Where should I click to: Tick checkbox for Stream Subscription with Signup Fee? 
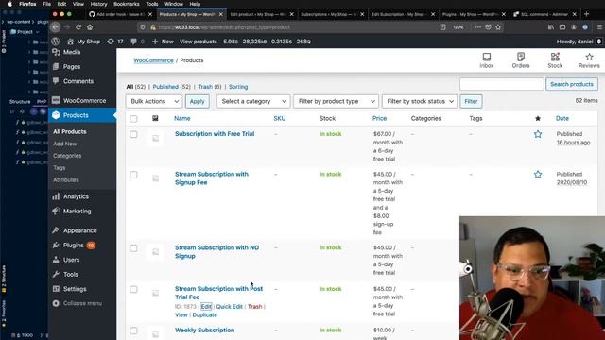(133, 175)
